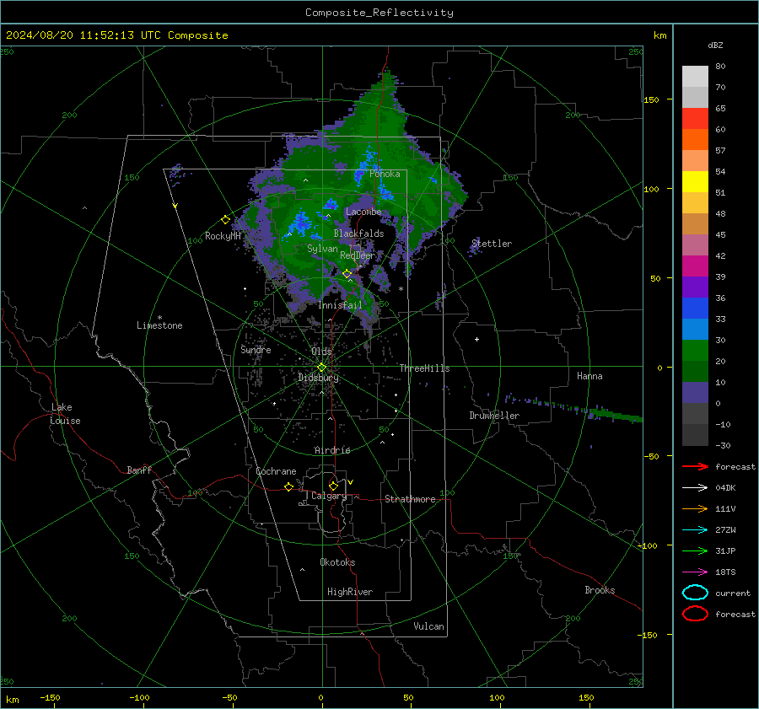Click the green 31JP arrow legend icon
The image size is (759, 709).
tap(695, 551)
